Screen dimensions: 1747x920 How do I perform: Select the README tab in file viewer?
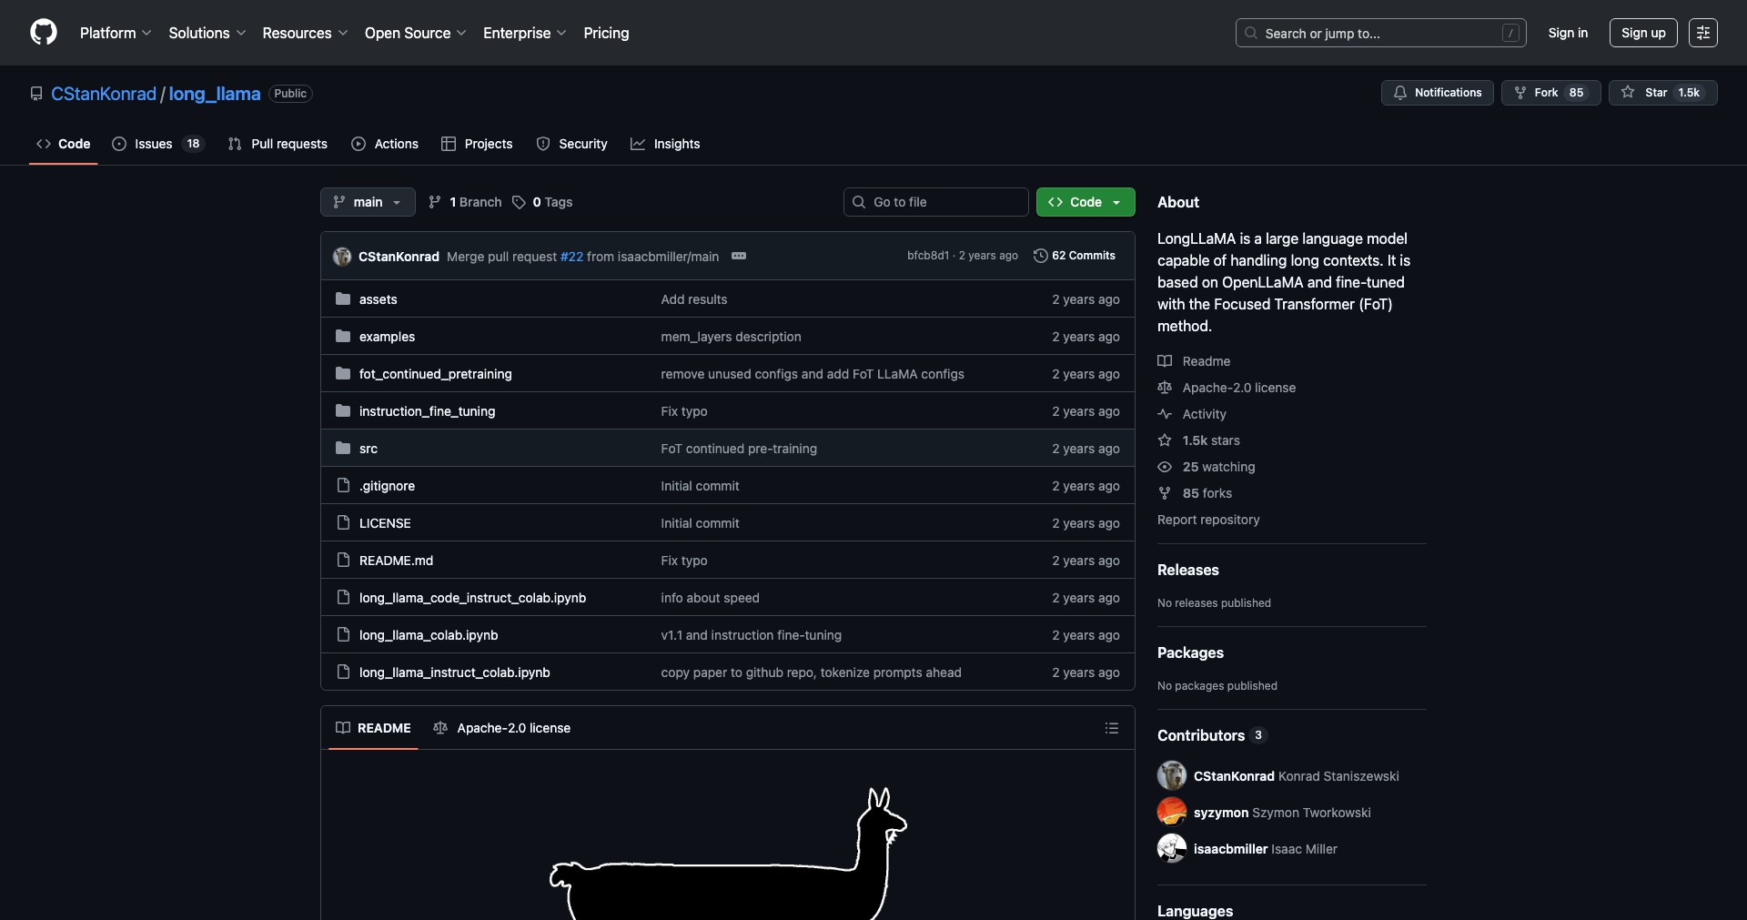pos(373,728)
